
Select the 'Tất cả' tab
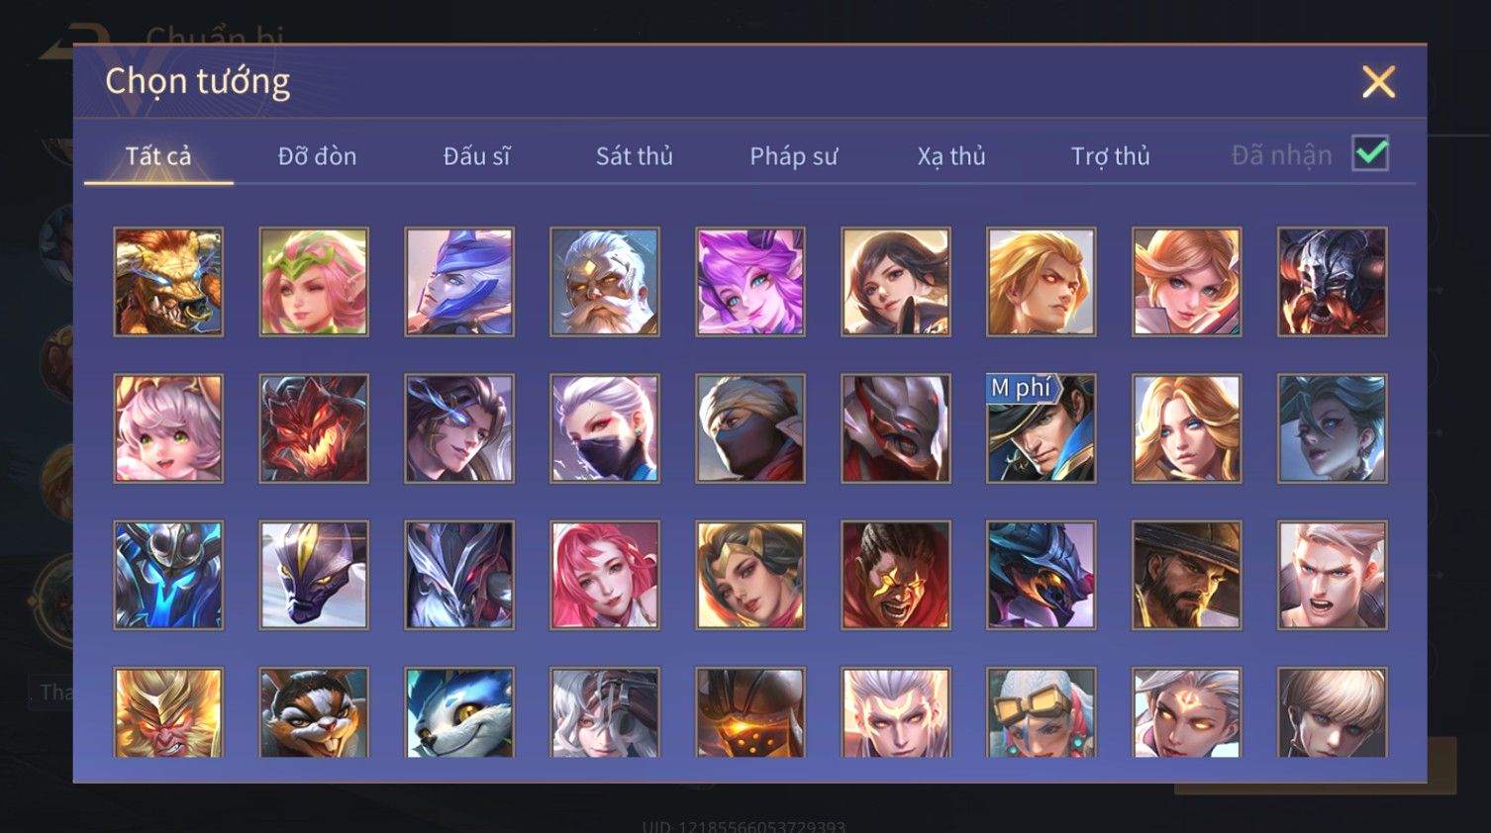(x=158, y=156)
